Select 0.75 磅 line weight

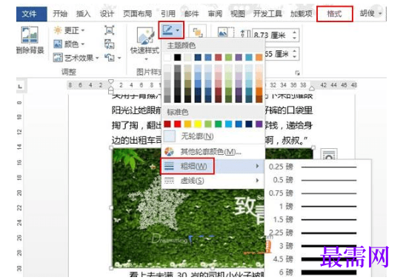(x=318, y=193)
